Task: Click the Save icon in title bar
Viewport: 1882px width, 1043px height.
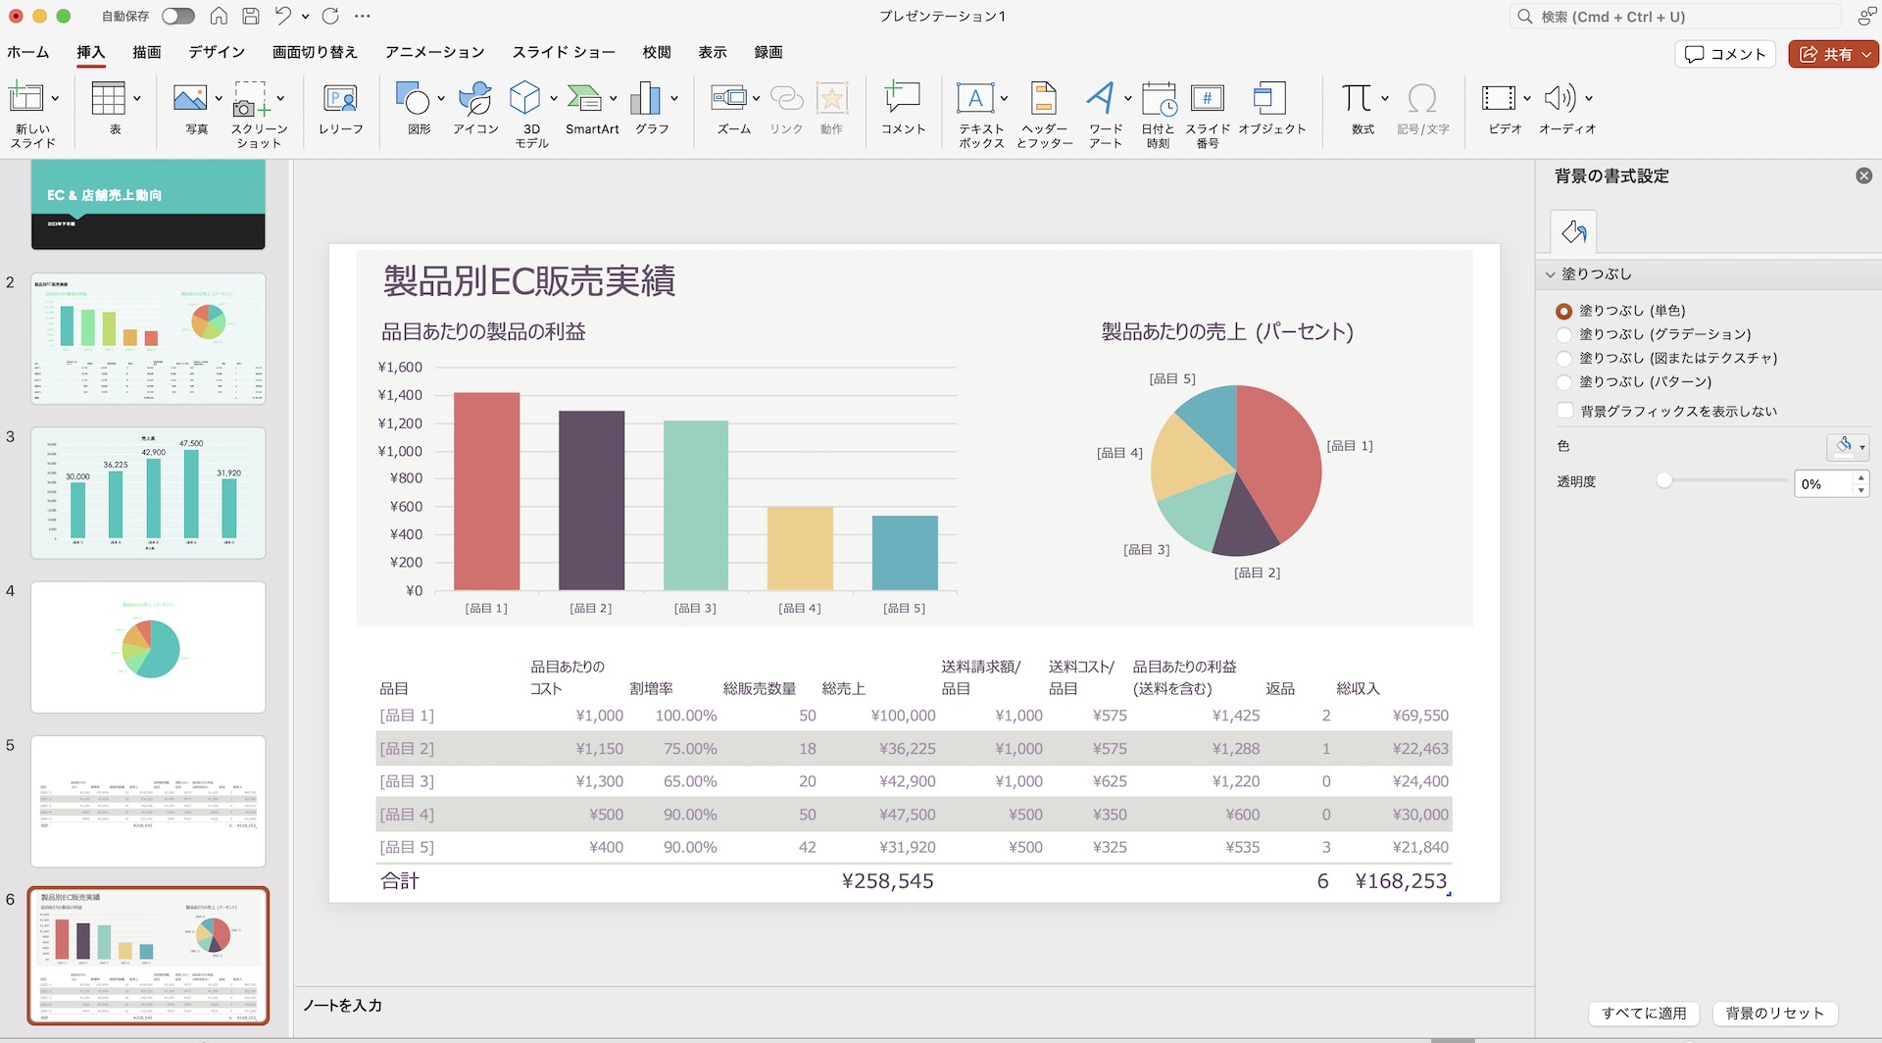Action: 251,16
